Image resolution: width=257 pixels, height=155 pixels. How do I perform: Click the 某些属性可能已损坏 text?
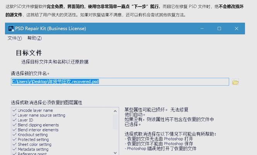[146, 110]
